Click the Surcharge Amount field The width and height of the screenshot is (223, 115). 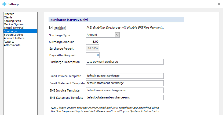(x=93, y=42)
